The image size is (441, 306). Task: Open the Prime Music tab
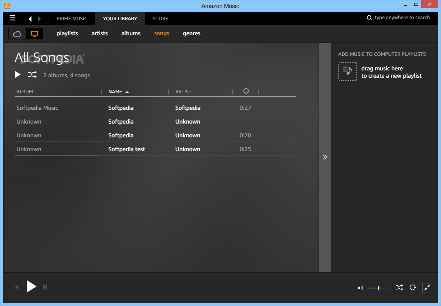pyautogui.click(x=72, y=18)
